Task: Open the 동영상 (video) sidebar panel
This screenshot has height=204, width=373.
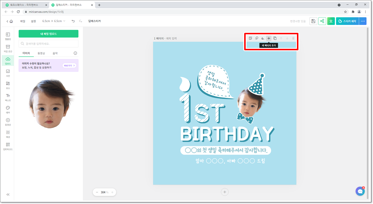Action: pyautogui.click(x=8, y=122)
